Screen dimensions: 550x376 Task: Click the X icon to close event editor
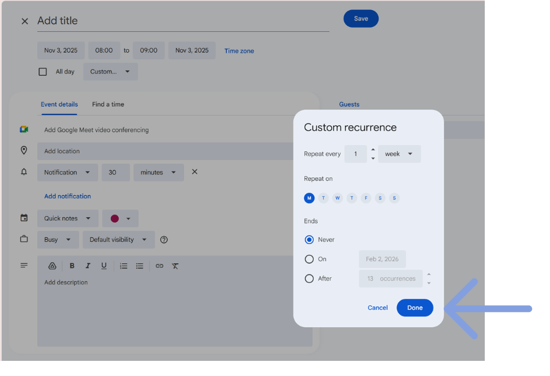coord(25,21)
